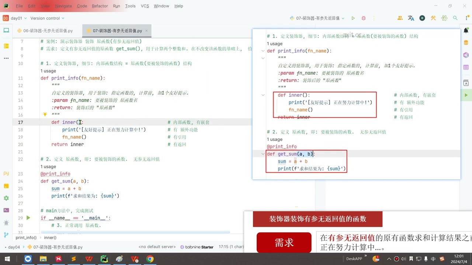The height and width of the screenshot is (265, 472).
Task: Open the Navigate menu
Action: click(x=63, y=6)
